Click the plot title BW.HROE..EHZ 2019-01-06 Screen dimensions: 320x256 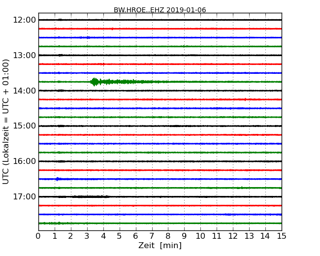[160, 10]
